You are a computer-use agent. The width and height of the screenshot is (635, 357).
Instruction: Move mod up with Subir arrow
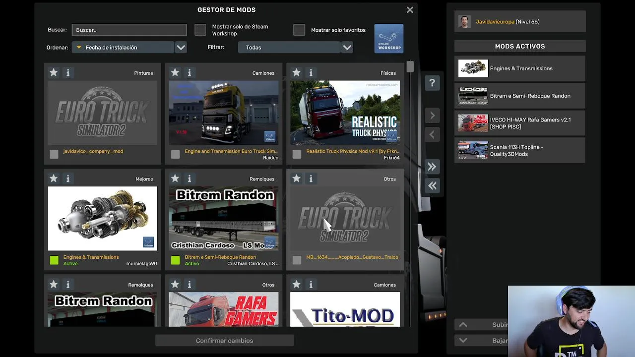(x=463, y=325)
